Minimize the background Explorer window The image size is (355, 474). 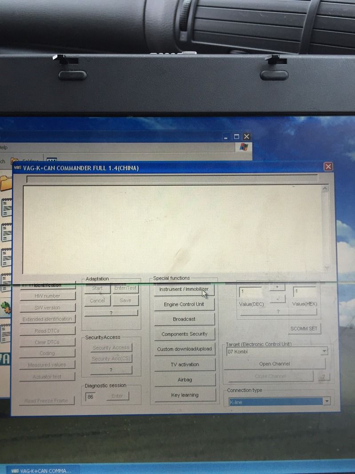point(226,137)
